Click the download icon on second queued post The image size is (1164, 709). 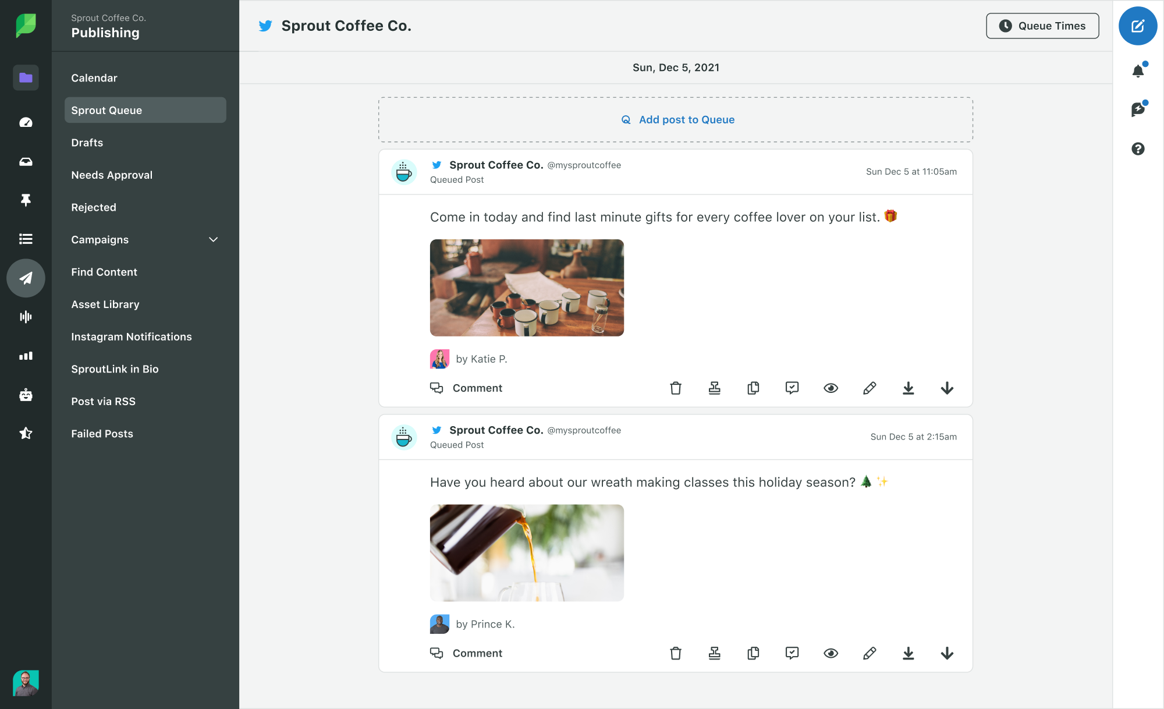[x=909, y=653]
